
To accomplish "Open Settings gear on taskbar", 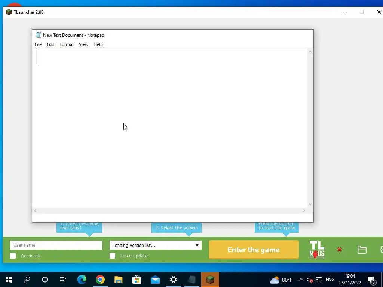I will point(174,280).
